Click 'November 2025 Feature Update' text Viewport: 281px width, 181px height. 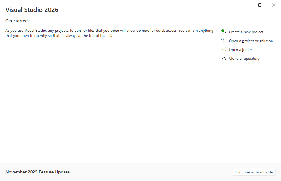point(38,172)
